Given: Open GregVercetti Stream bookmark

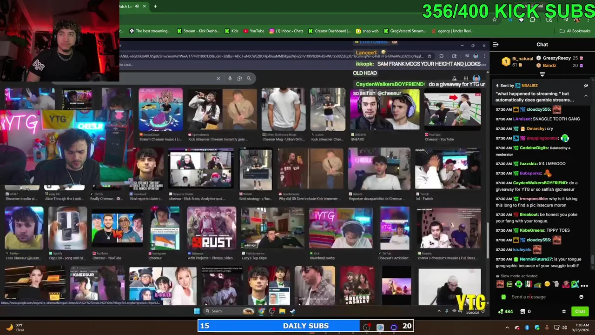Looking at the screenshot, I should coord(405,31).
